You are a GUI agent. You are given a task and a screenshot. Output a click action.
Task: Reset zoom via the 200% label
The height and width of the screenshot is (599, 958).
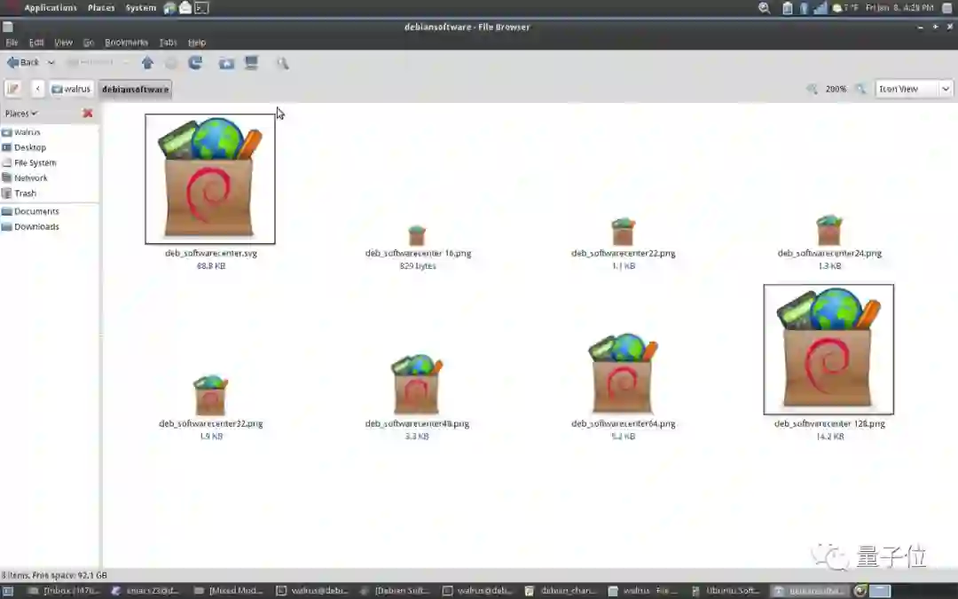tap(836, 89)
